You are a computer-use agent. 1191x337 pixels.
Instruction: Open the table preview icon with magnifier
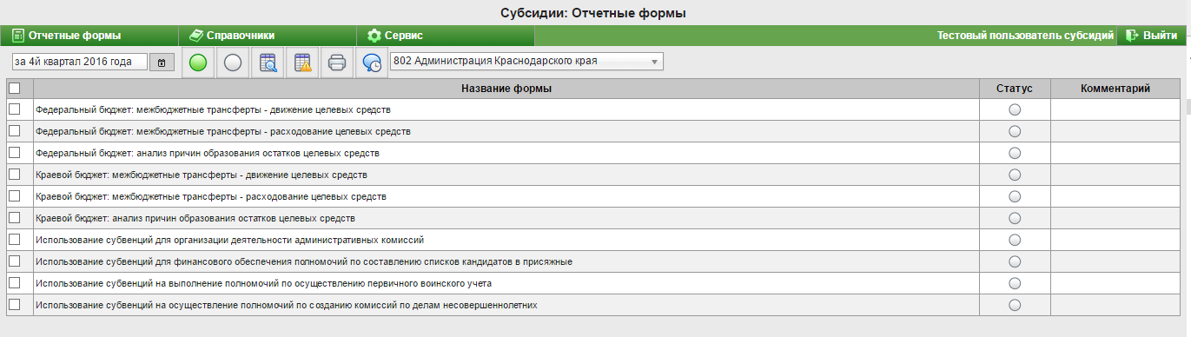[268, 63]
